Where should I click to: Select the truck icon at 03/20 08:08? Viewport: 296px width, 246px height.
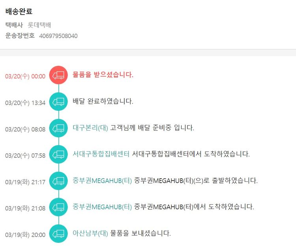tap(58, 128)
